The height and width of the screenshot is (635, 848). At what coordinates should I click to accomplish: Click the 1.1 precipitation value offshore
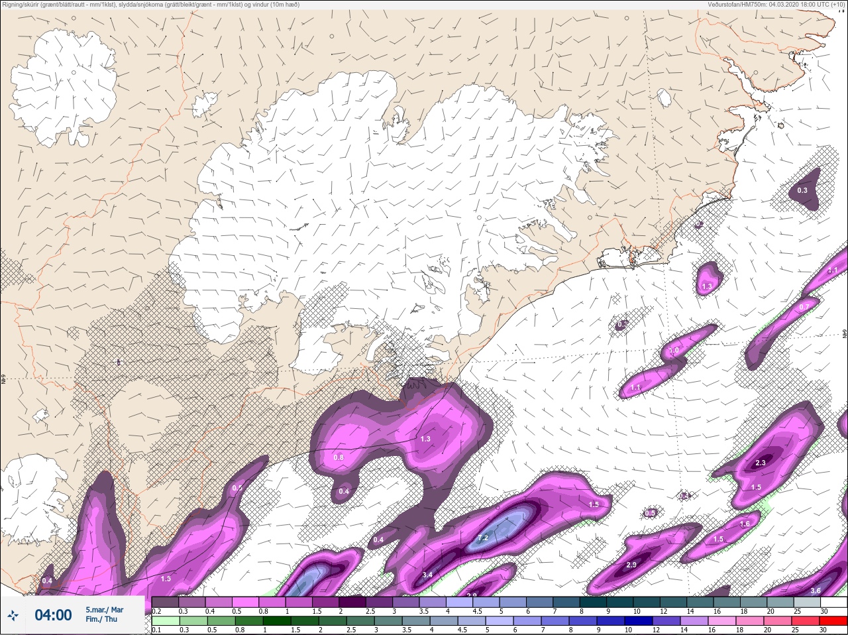(x=636, y=387)
